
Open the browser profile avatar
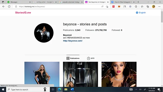coord(153,7)
